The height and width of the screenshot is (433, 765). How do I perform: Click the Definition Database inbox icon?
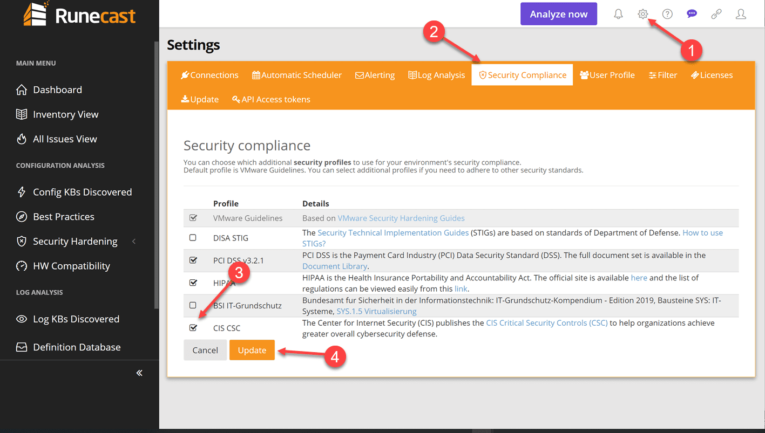coord(22,347)
